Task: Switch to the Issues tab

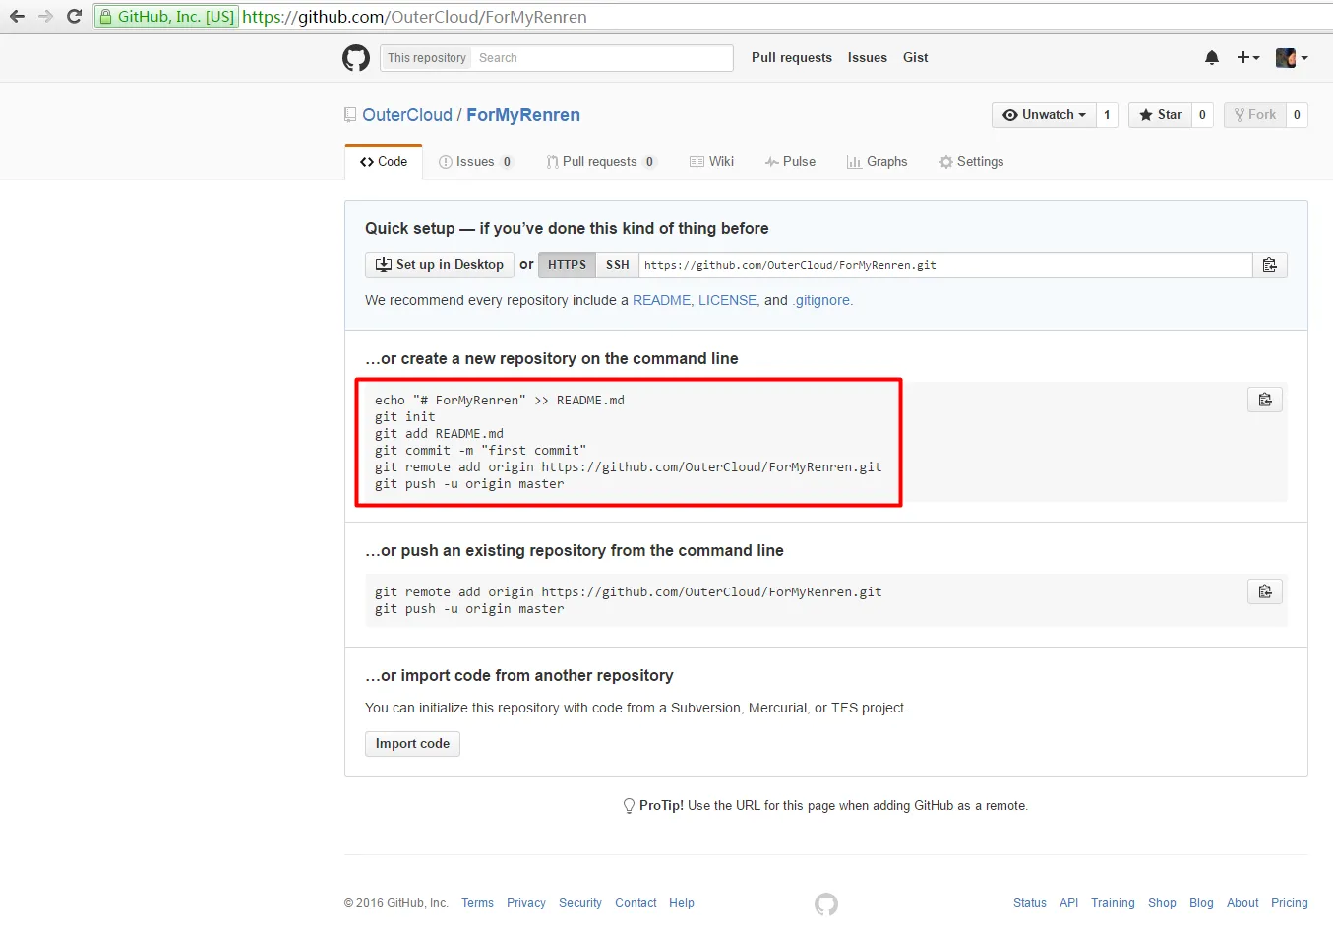Action: tap(475, 162)
